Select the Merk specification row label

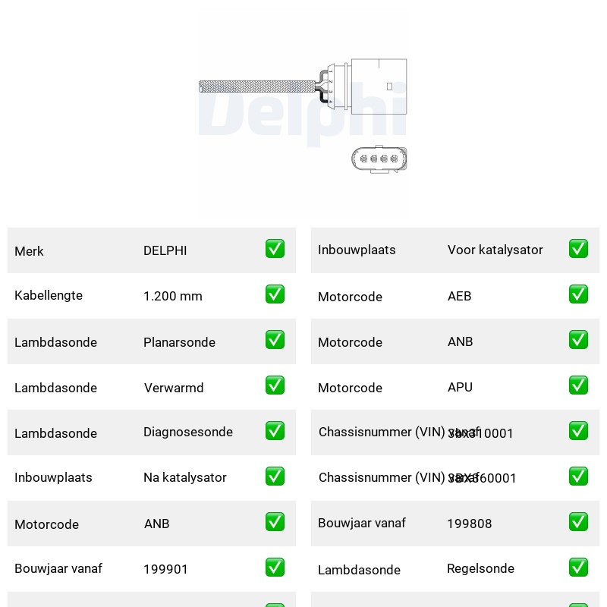pos(29,251)
